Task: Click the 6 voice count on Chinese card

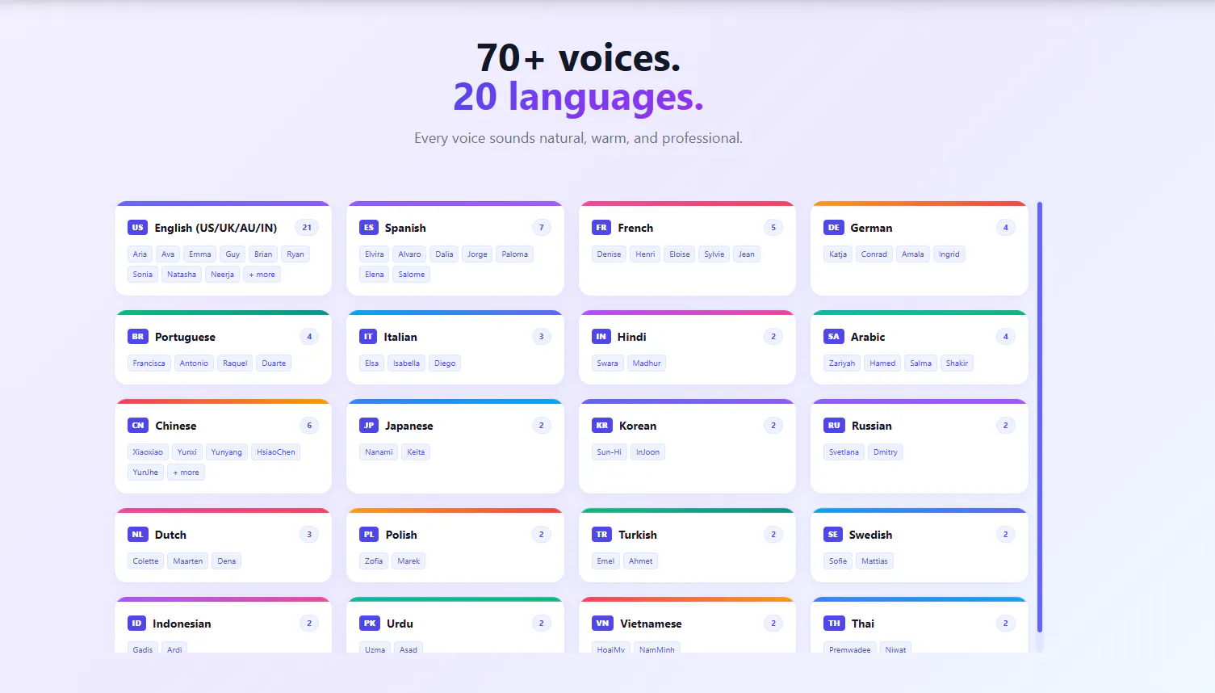Action: [309, 426]
